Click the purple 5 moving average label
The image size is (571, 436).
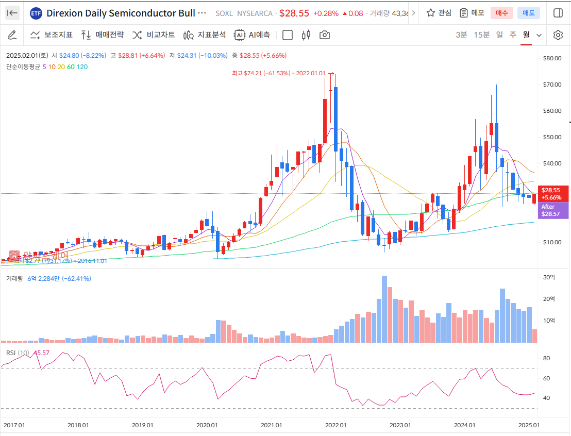(44, 67)
